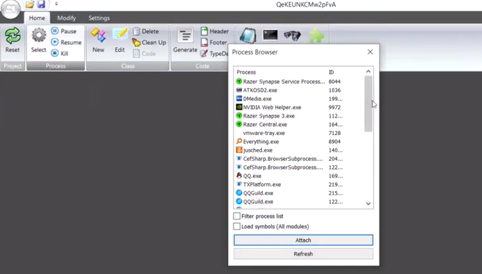Open the quick access toolbar dropdown
Image resolution: width=482 pixels, height=274 pixels.
[56, 4]
